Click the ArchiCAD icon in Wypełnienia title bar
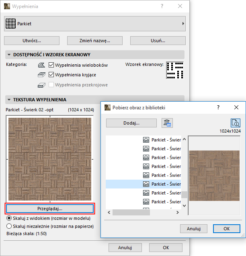The height and width of the screenshot is (256, 246). click(7, 6)
